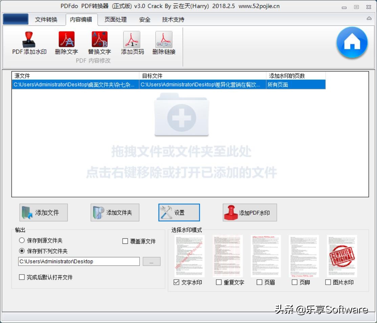Select the 替换文字 tool
This screenshot has height=323, width=377.
coord(99,42)
